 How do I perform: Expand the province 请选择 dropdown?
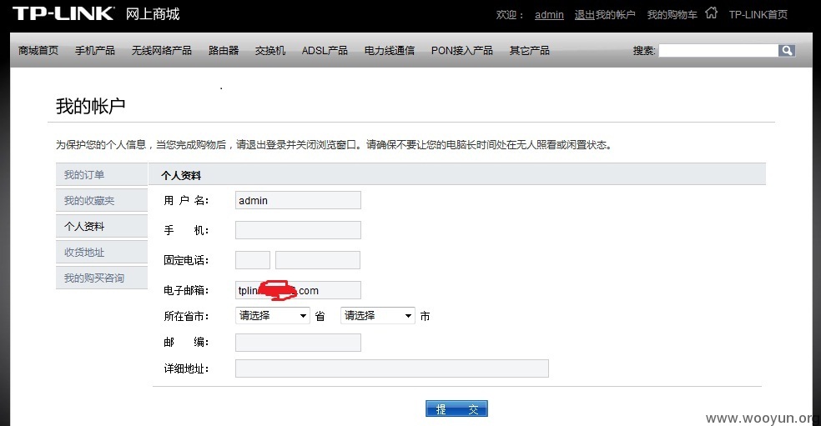tap(273, 316)
